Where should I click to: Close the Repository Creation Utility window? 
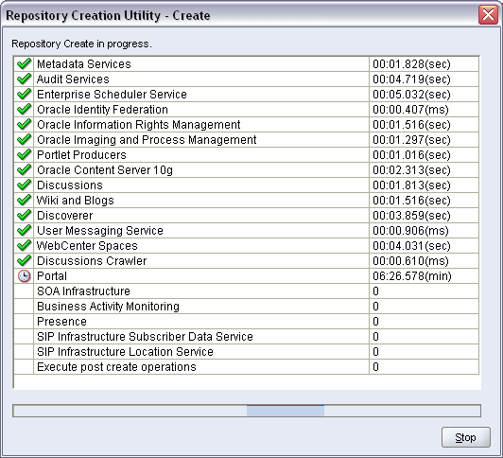pyautogui.click(x=488, y=15)
